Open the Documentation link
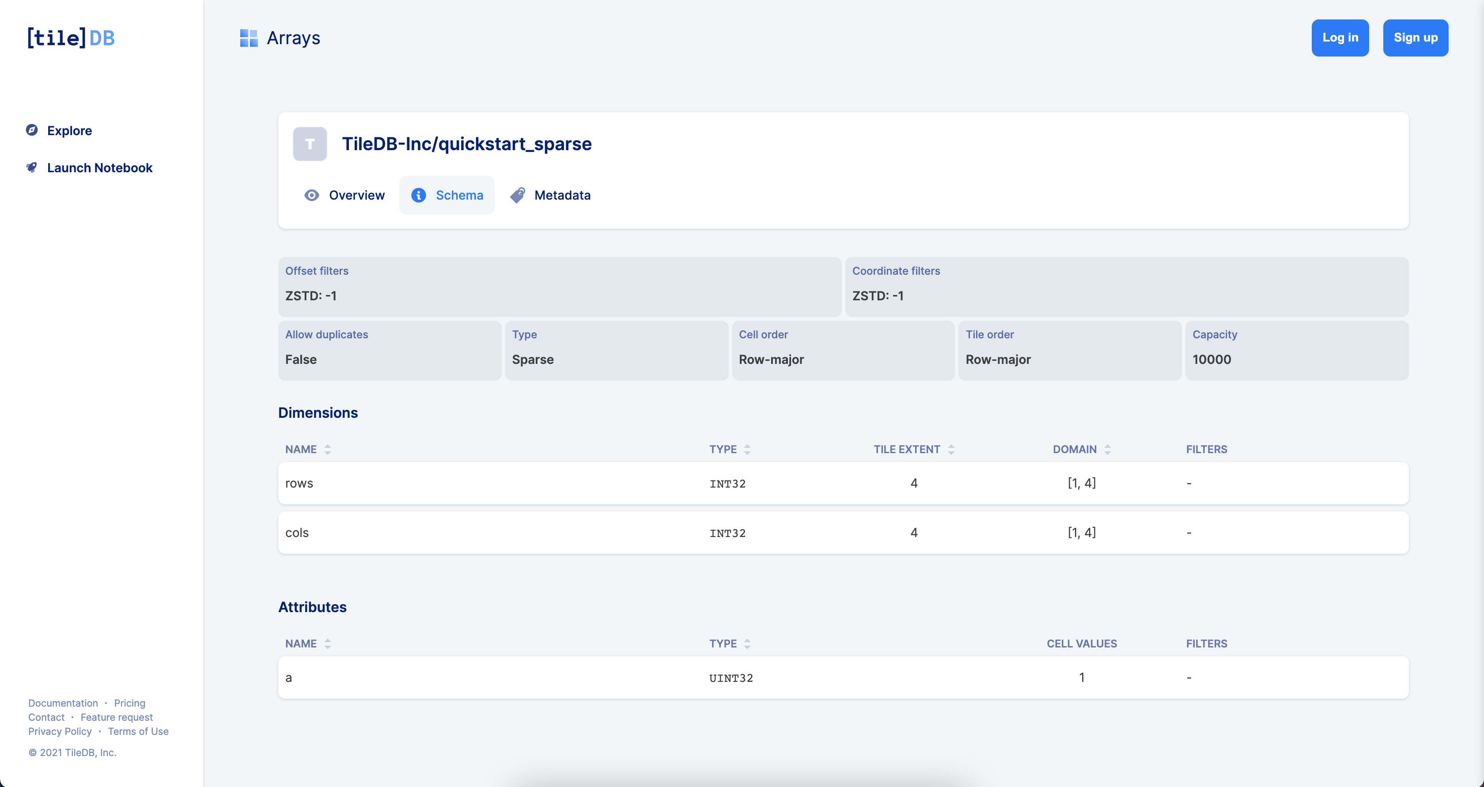Image resolution: width=1484 pixels, height=787 pixels. click(x=63, y=703)
